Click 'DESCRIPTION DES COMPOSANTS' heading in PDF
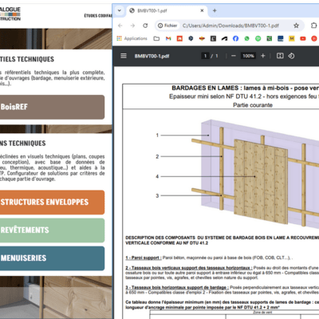Image resolution: width=319 pixels, height=319 pixels. 223,240
